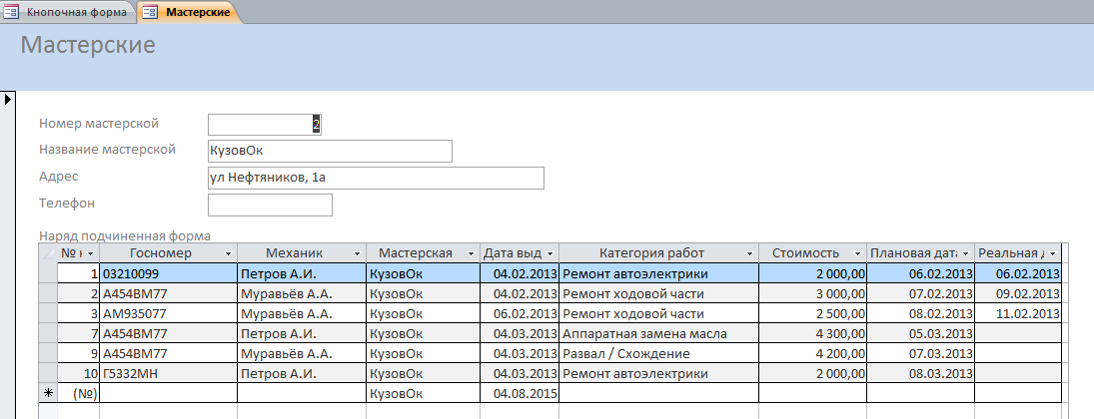
Task: Click the row selector for record 10
Action: pos(48,374)
